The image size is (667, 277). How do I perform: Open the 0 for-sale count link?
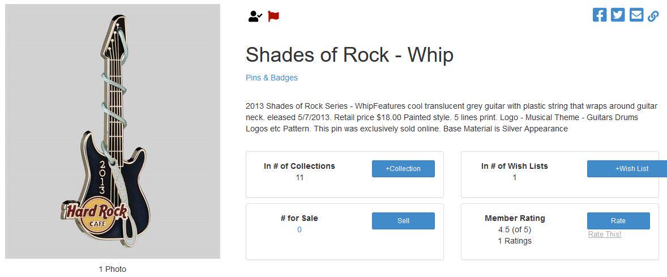coord(300,229)
